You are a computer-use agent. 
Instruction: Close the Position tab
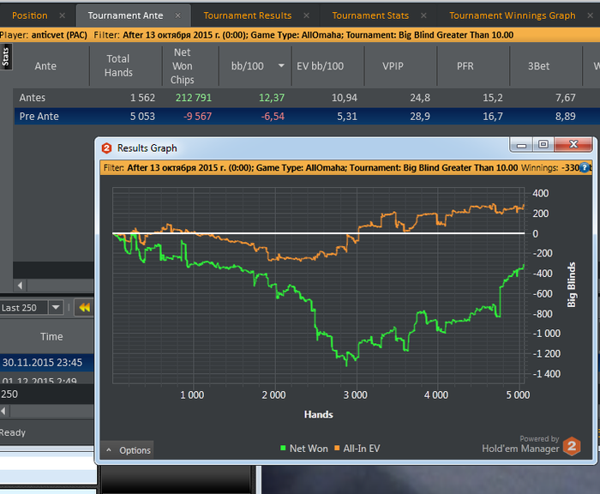click(x=62, y=15)
